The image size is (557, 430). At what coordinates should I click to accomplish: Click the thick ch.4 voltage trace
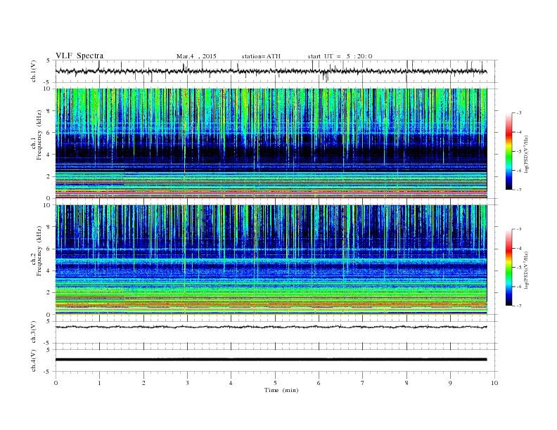click(271, 360)
